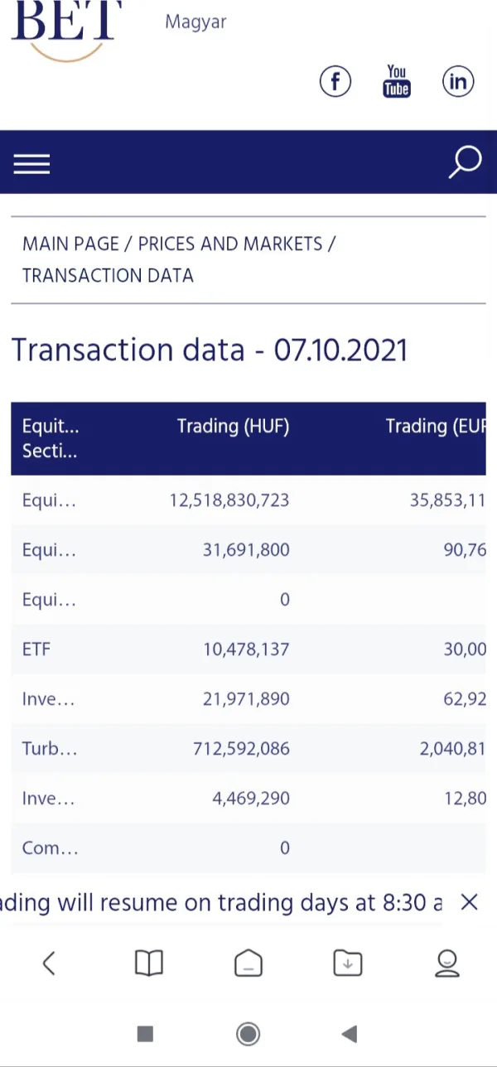Viewport: 497px width, 1067px height.
Task: Click the BET logo
Action: tap(66, 25)
